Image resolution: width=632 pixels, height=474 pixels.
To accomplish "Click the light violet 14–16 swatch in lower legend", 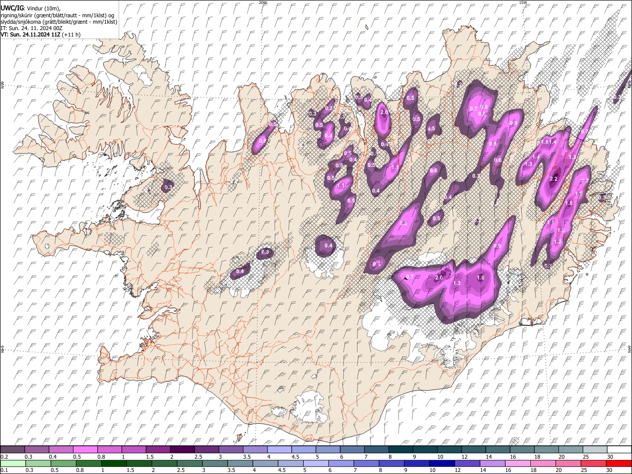I will pyautogui.click(x=492, y=464).
